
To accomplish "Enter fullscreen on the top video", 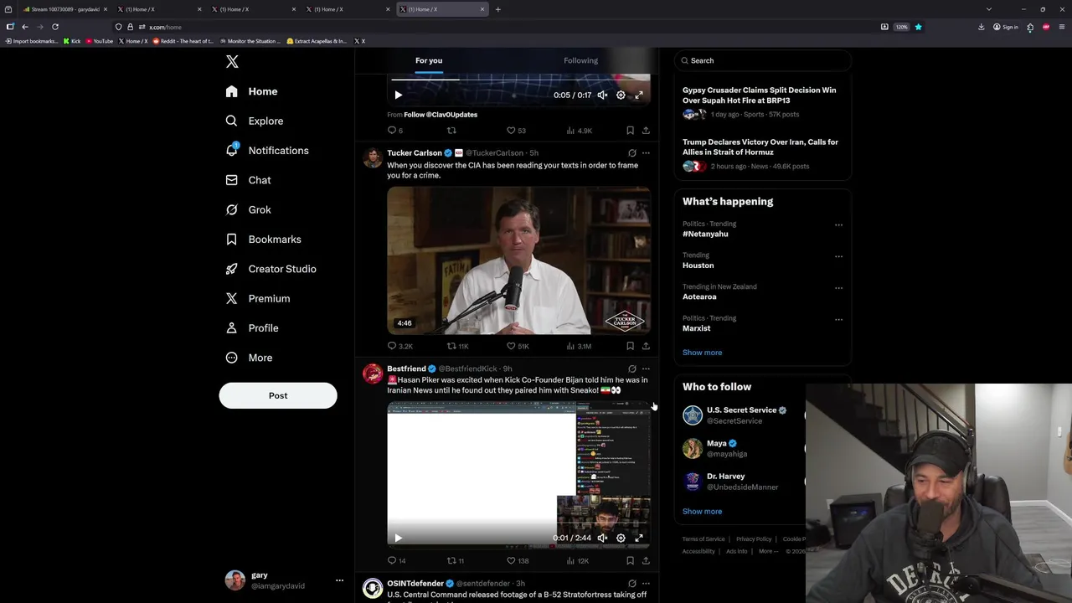I will [639, 95].
